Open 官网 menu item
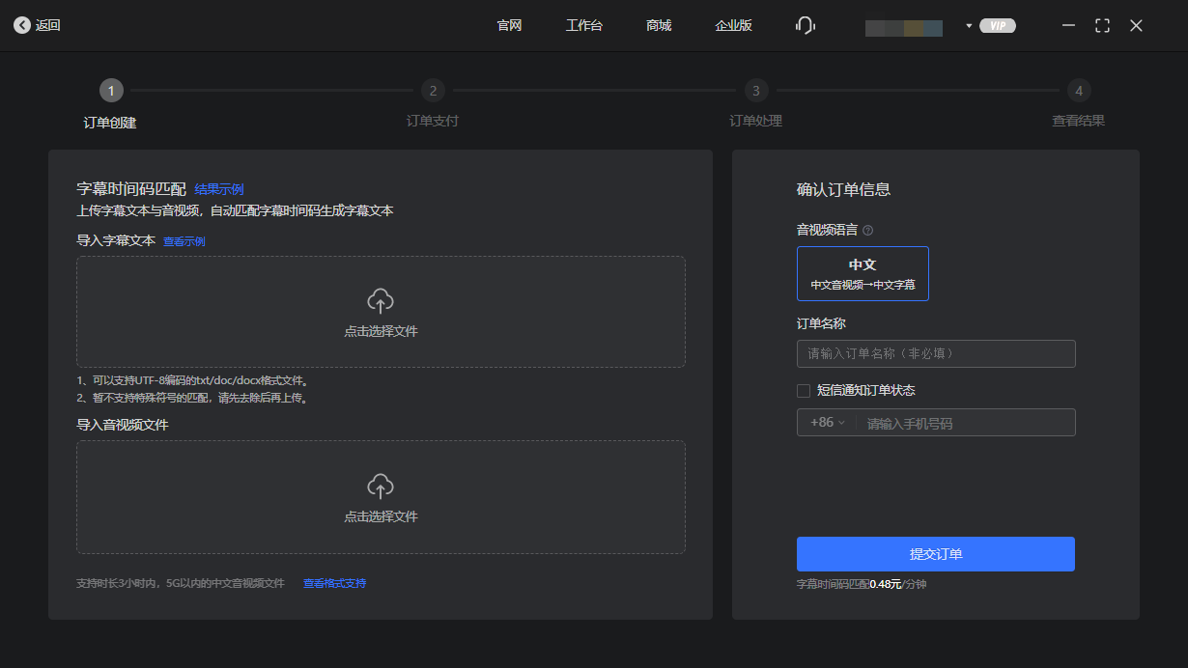Viewport: 1188px width, 668px height. point(510,26)
